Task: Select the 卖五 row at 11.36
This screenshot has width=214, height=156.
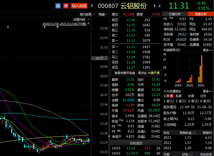Action: [x=136, y=20]
